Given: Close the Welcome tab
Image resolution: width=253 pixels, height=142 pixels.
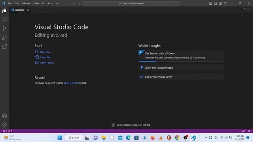Looking at the screenshot, I should coord(28,10).
